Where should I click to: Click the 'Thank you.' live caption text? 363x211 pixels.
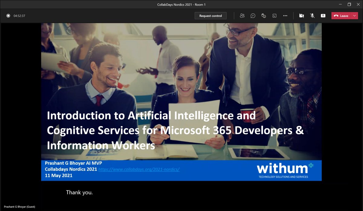pyautogui.click(x=79, y=192)
